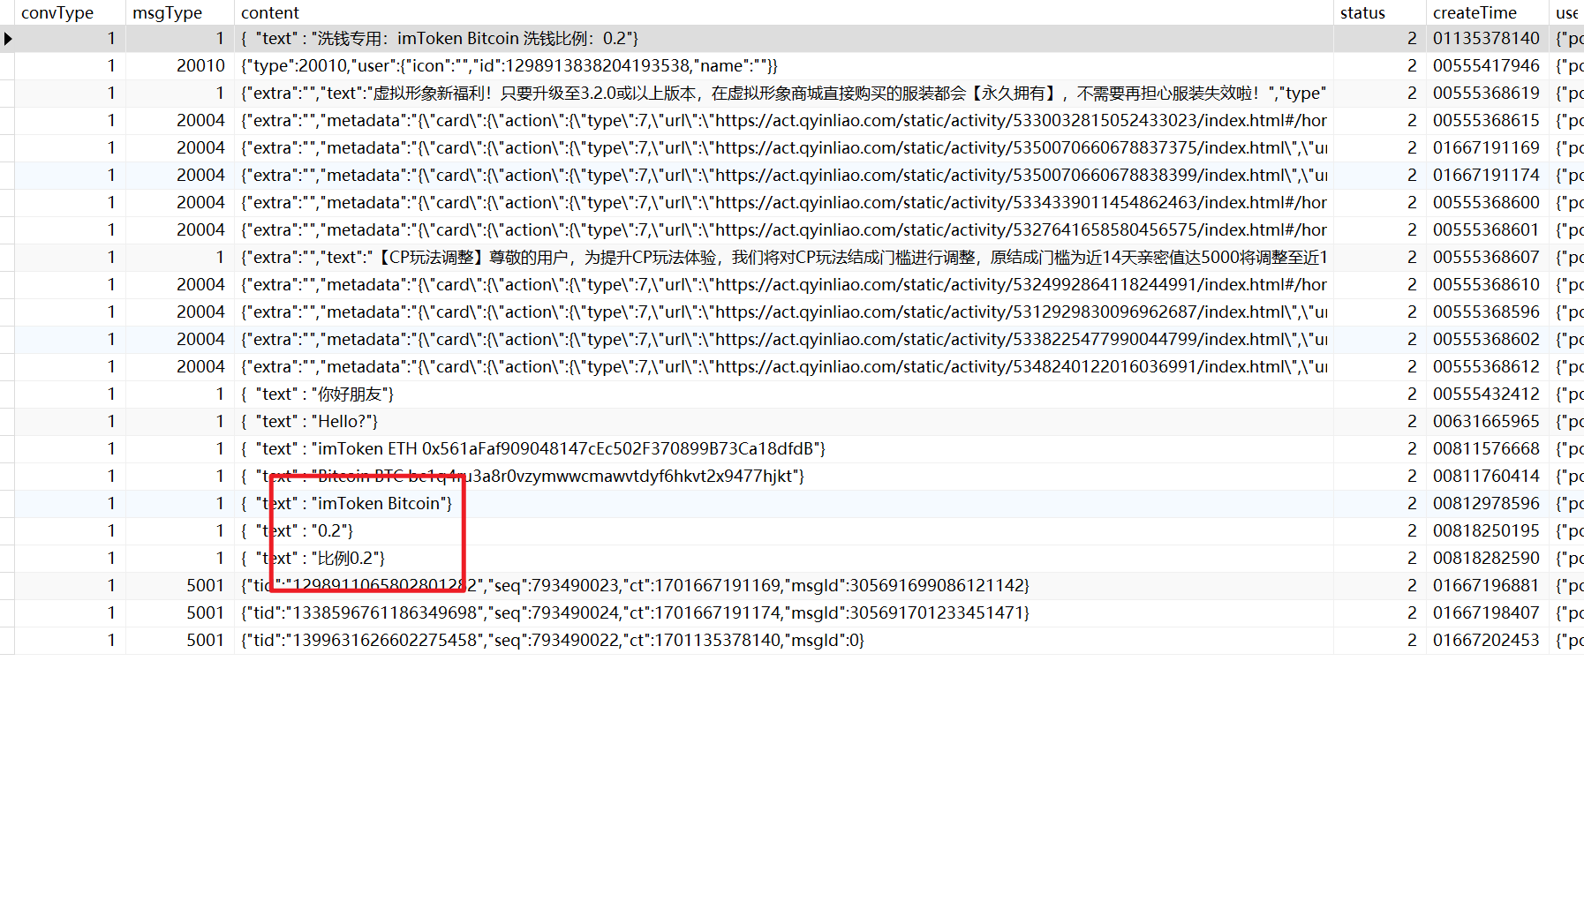Select the content cell with activity URL 5350070660678837375

pyautogui.click(x=783, y=147)
